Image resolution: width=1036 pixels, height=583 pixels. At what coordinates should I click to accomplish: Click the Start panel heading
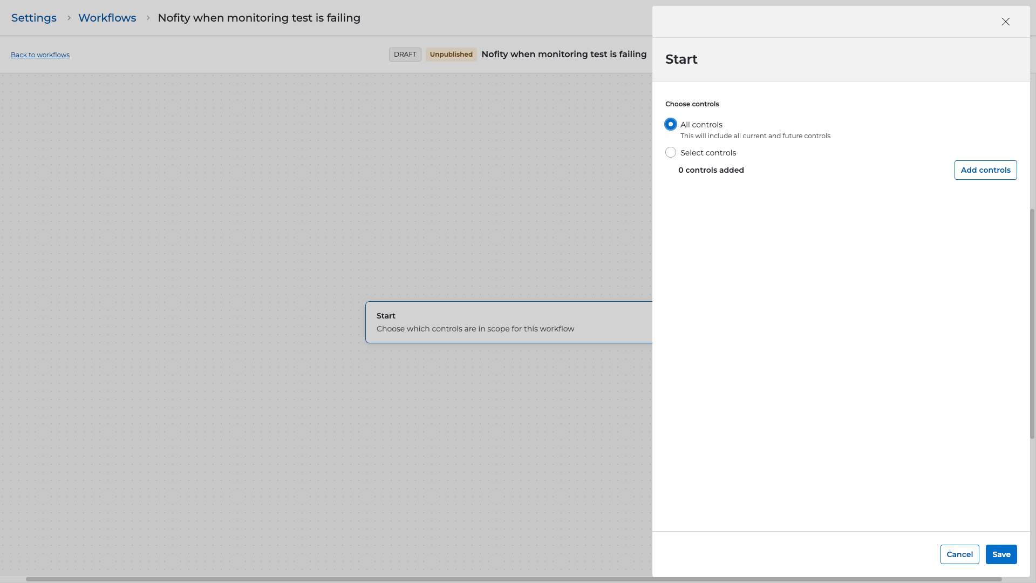[681, 59]
